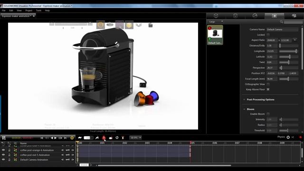Click the red icon at timeline toolbar end
This screenshot has width=304, height=171.
click(x=301, y=137)
